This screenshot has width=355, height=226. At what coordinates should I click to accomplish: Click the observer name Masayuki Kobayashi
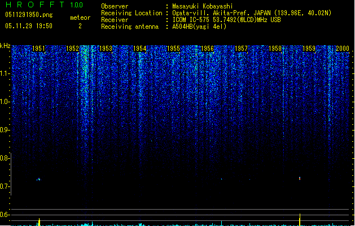[x=203, y=6]
